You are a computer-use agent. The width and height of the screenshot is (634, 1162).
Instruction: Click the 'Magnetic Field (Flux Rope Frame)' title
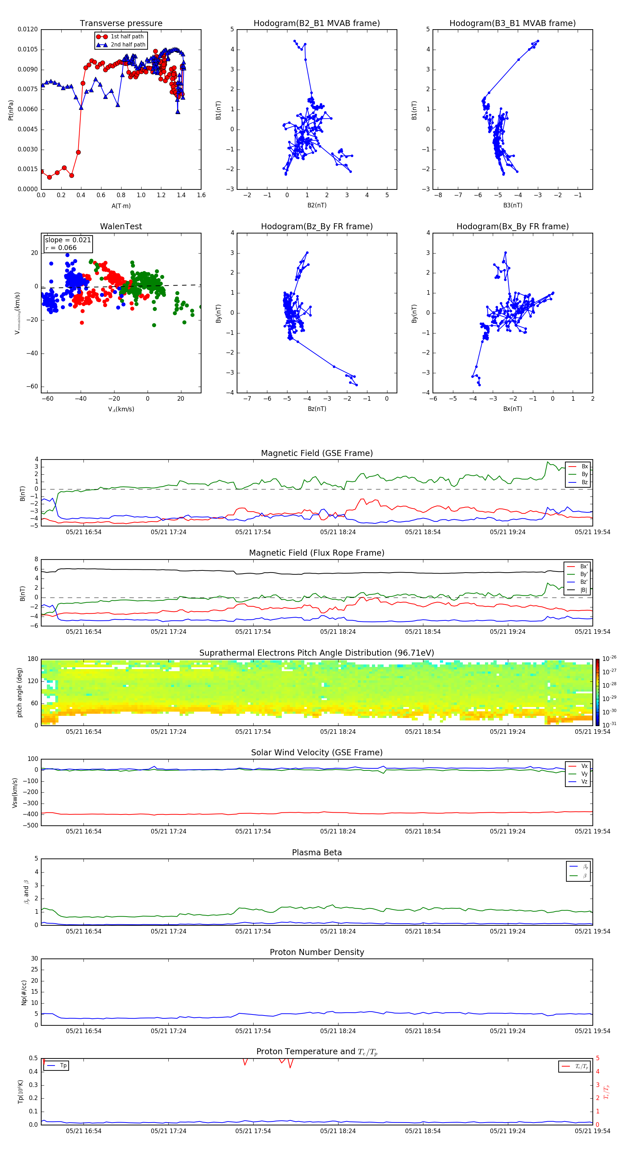coord(317,552)
